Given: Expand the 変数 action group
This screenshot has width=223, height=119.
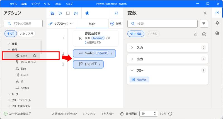Looking at the screenshot, I should (9, 44).
